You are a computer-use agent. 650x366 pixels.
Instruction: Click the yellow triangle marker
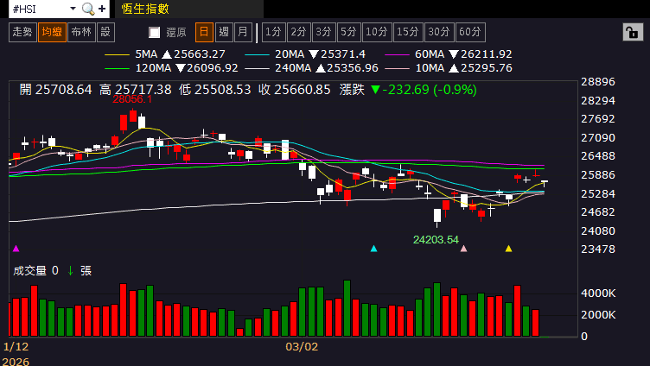[508, 249]
